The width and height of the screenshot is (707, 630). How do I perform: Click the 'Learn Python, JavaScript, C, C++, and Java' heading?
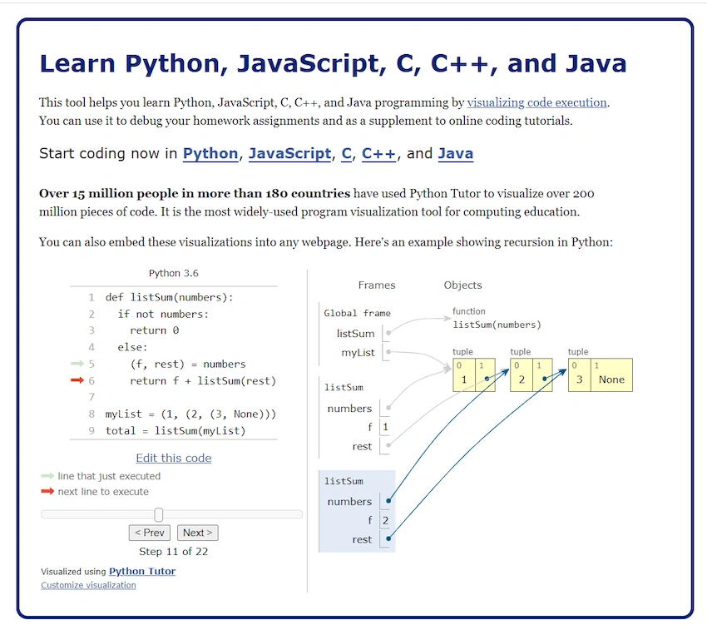[x=333, y=63]
